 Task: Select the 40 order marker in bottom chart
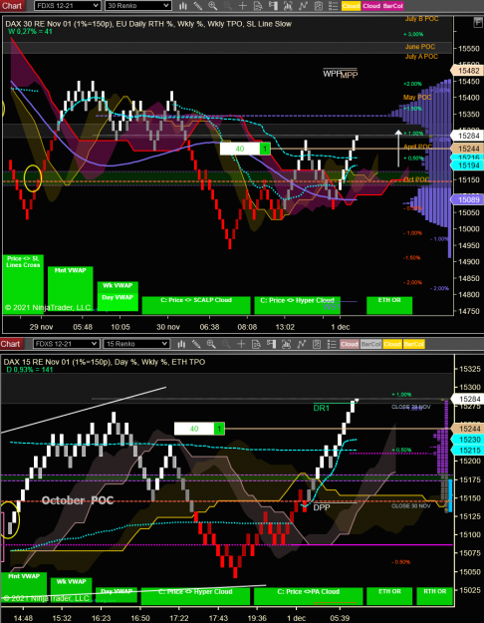point(199,429)
